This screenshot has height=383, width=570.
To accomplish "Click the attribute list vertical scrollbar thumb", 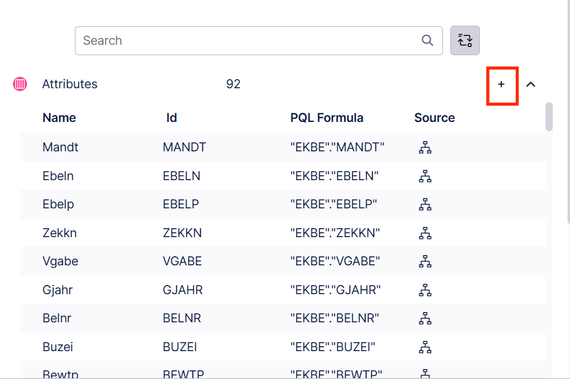I will tap(549, 116).
